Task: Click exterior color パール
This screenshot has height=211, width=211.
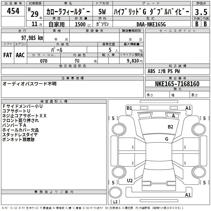Action: pos(57,50)
